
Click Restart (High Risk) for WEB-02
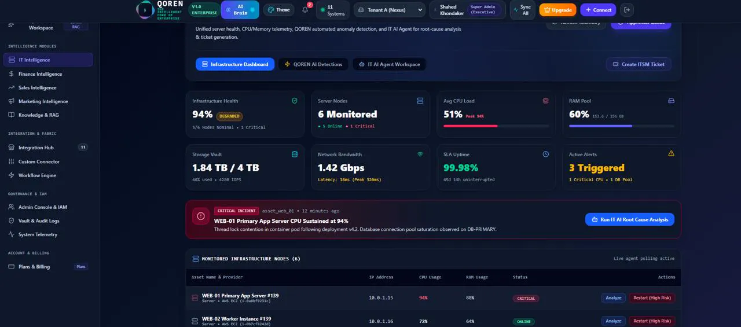coord(652,321)
